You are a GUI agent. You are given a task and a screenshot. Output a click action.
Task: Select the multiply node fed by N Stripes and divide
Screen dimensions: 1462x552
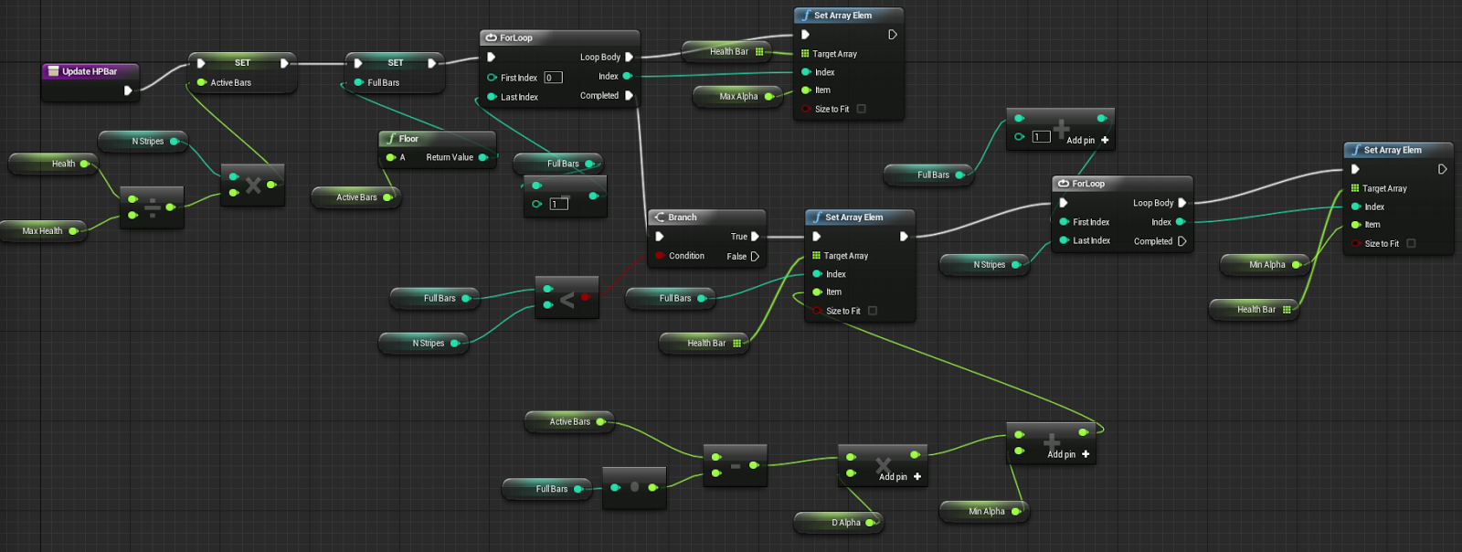point(253,186)
